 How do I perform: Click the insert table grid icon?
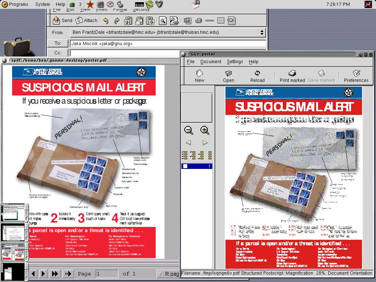pos(221,21)
